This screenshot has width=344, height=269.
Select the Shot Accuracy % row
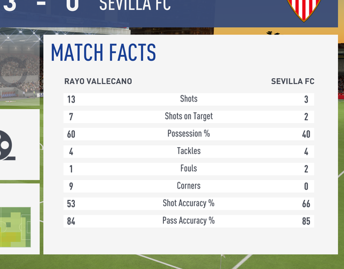point(189,203)
